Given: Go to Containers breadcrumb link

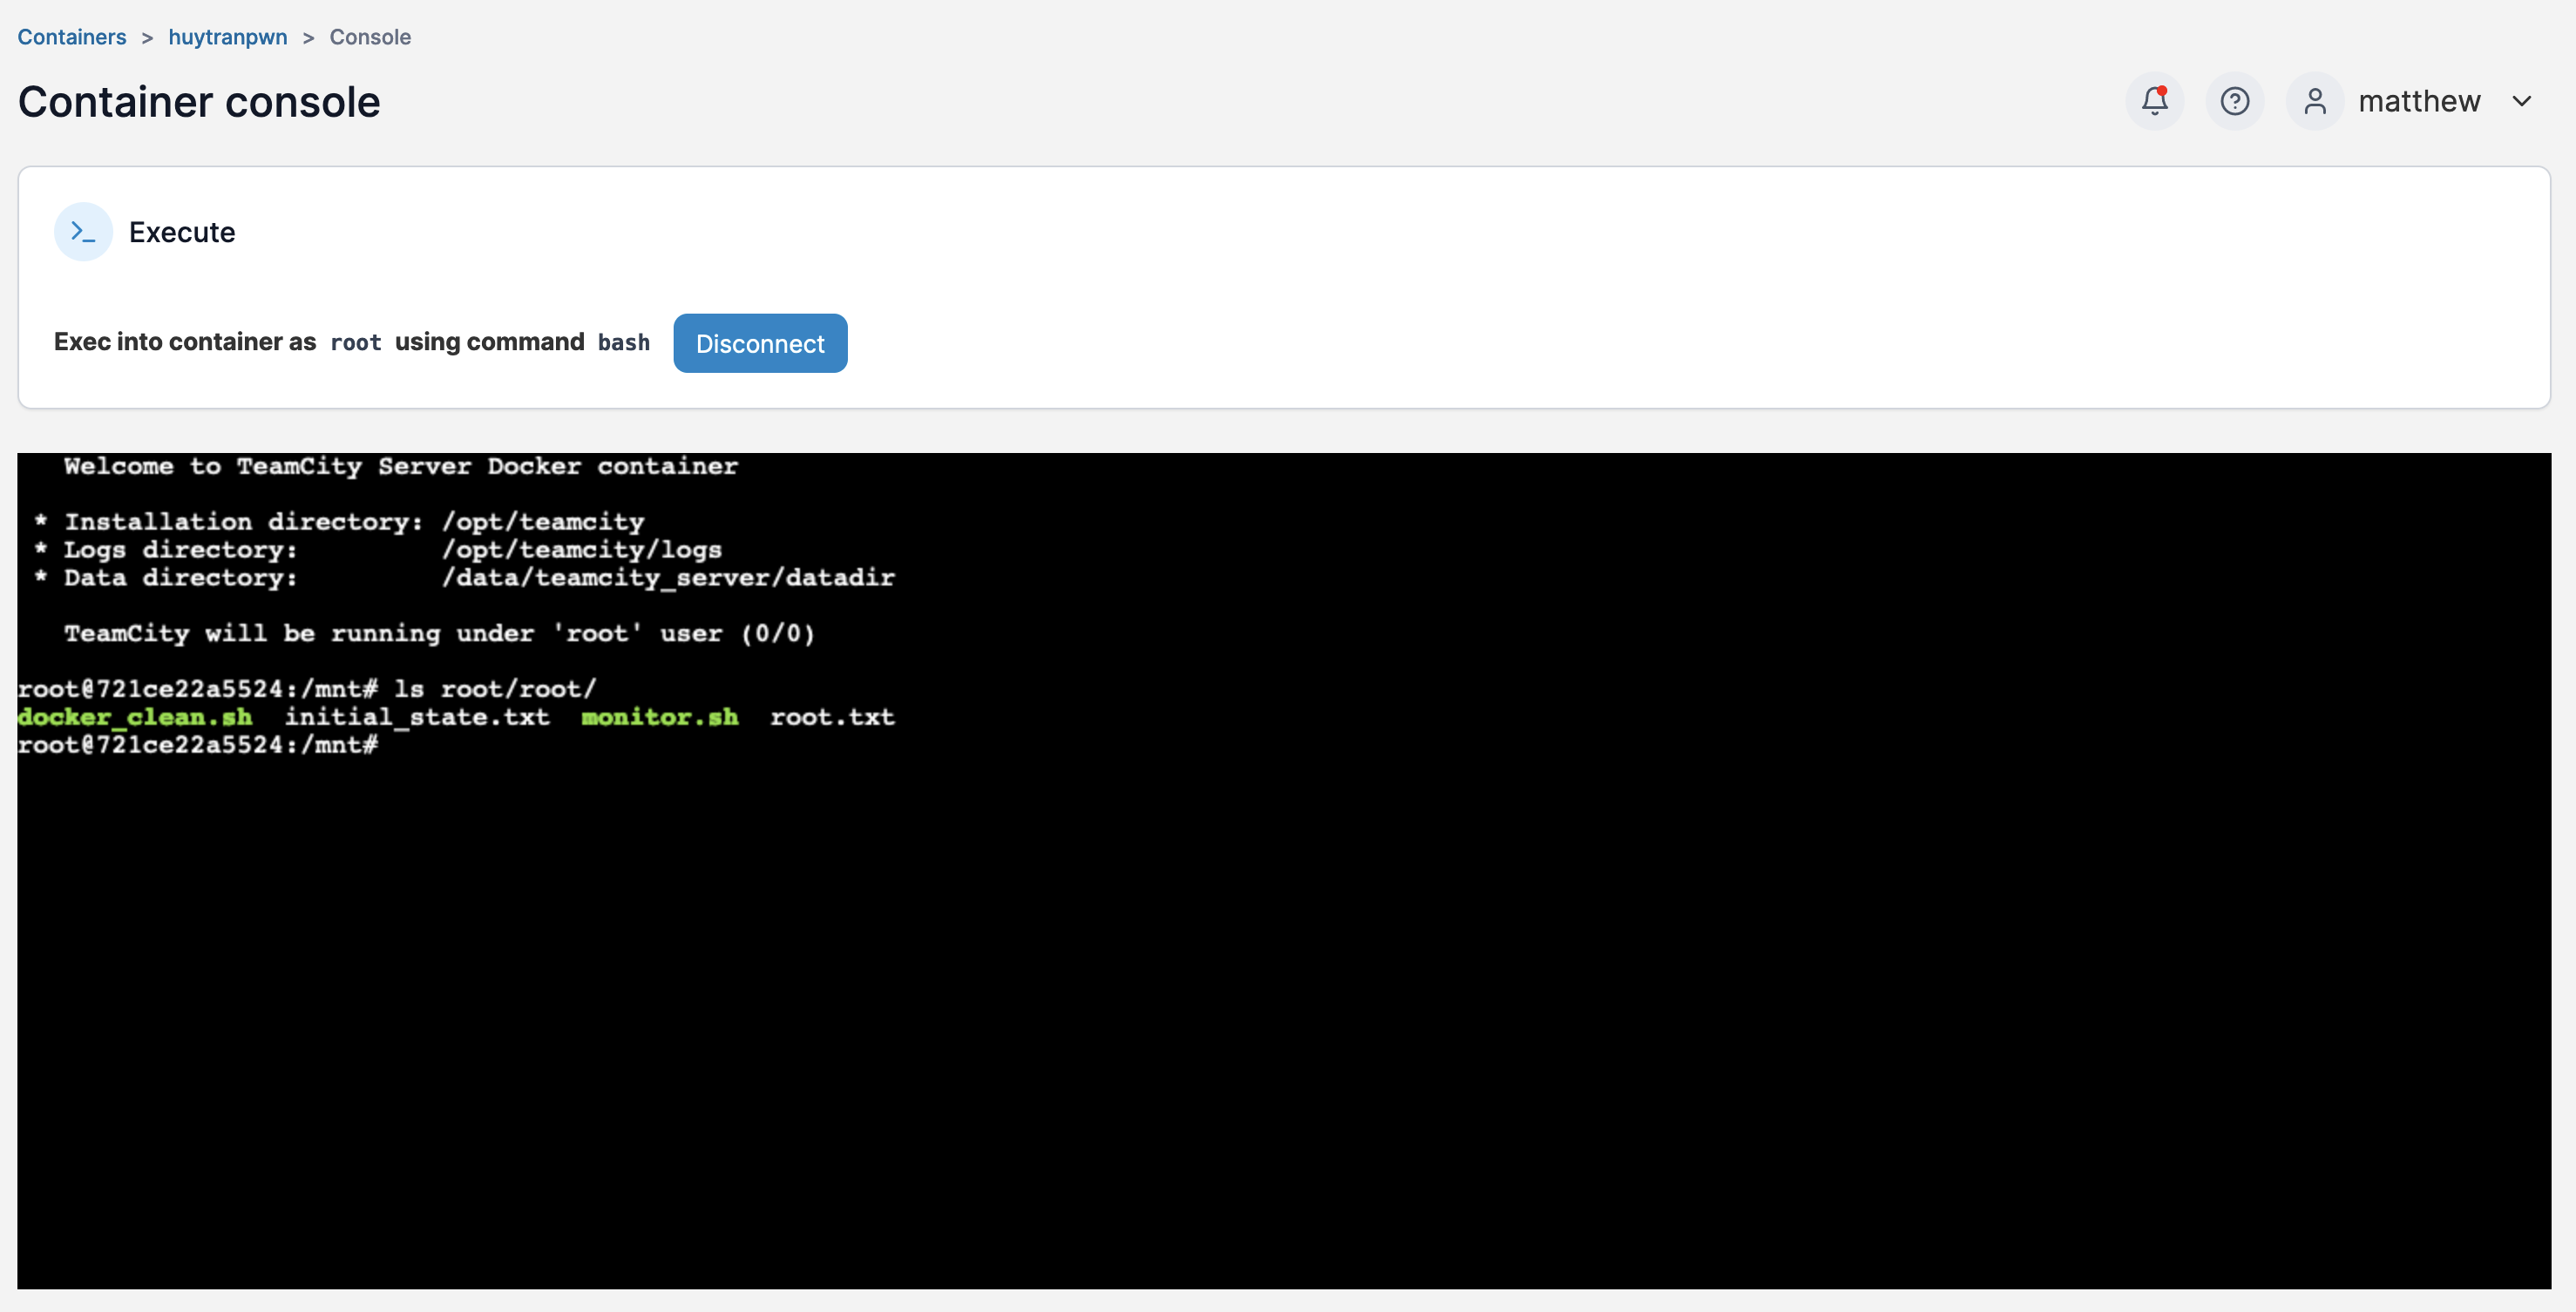Looking at the screenshot, I should coord(72,37).
